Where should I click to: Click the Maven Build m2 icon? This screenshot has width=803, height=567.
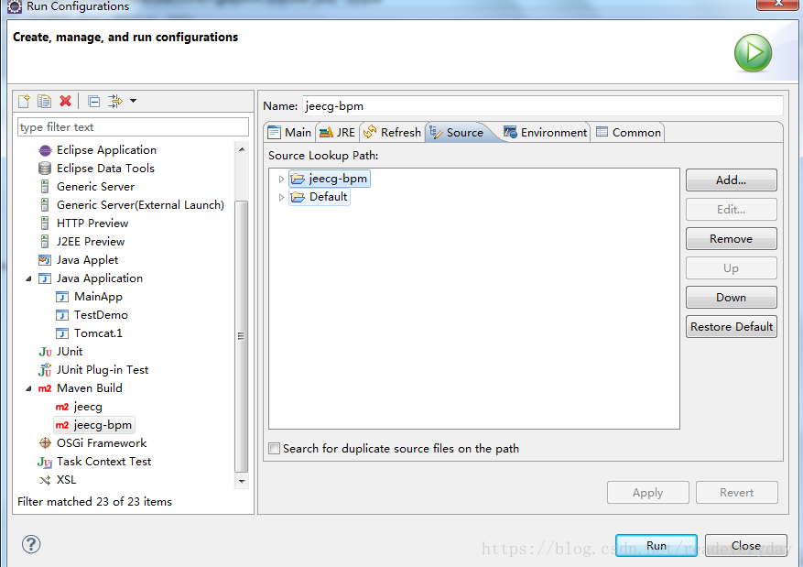[45, 388]
